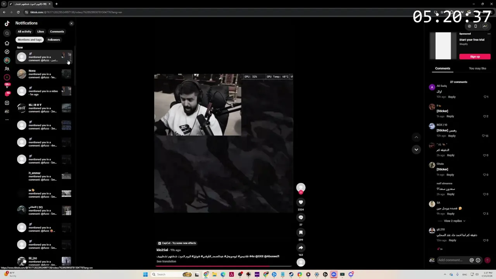496x279 pixels.
Task: Follow creator via avatar plus button
Action: click(x=301, y=192)
